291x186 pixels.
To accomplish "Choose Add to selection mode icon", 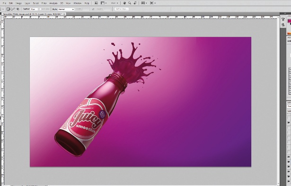I will coord(11,9).
